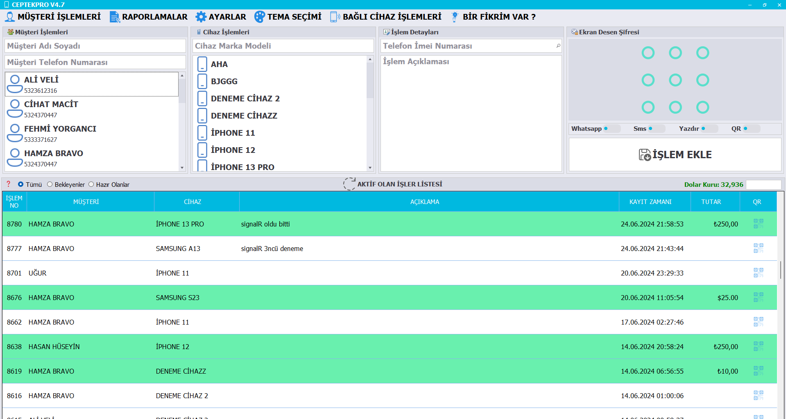Click customer icon for CİHAT MACİT
Screen dimensions: 786x419
pyautogui.click(x=15, y=108)
